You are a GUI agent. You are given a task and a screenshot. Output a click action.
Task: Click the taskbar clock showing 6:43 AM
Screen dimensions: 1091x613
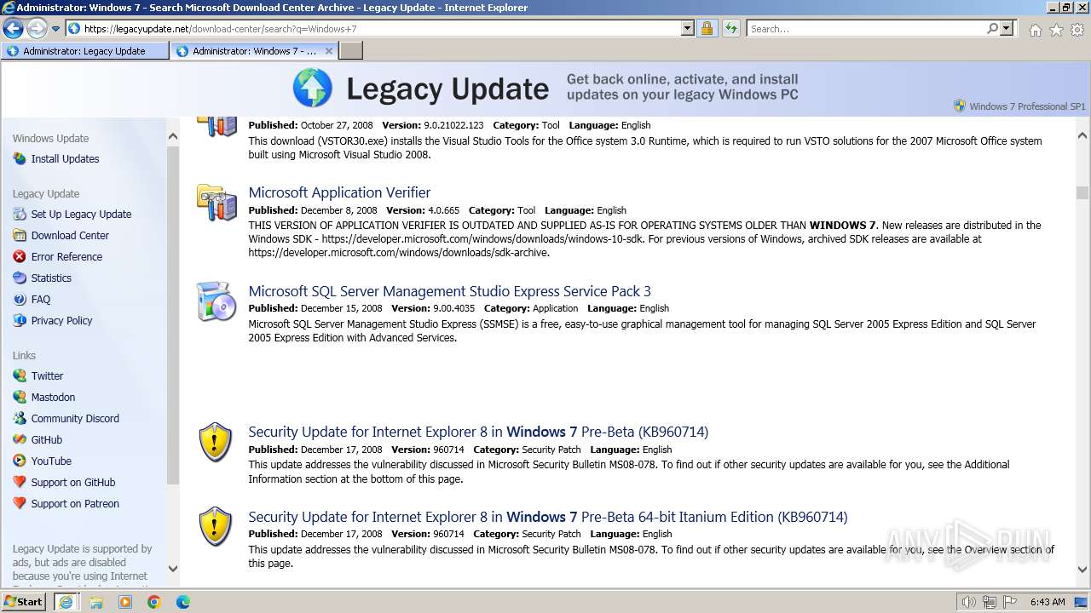pyautogui.click(x=1048, y=602)
